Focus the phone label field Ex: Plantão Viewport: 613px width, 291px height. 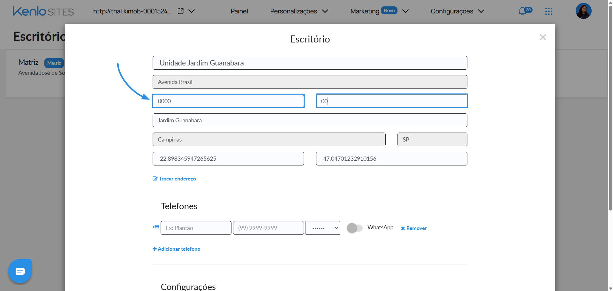(196, 228)
